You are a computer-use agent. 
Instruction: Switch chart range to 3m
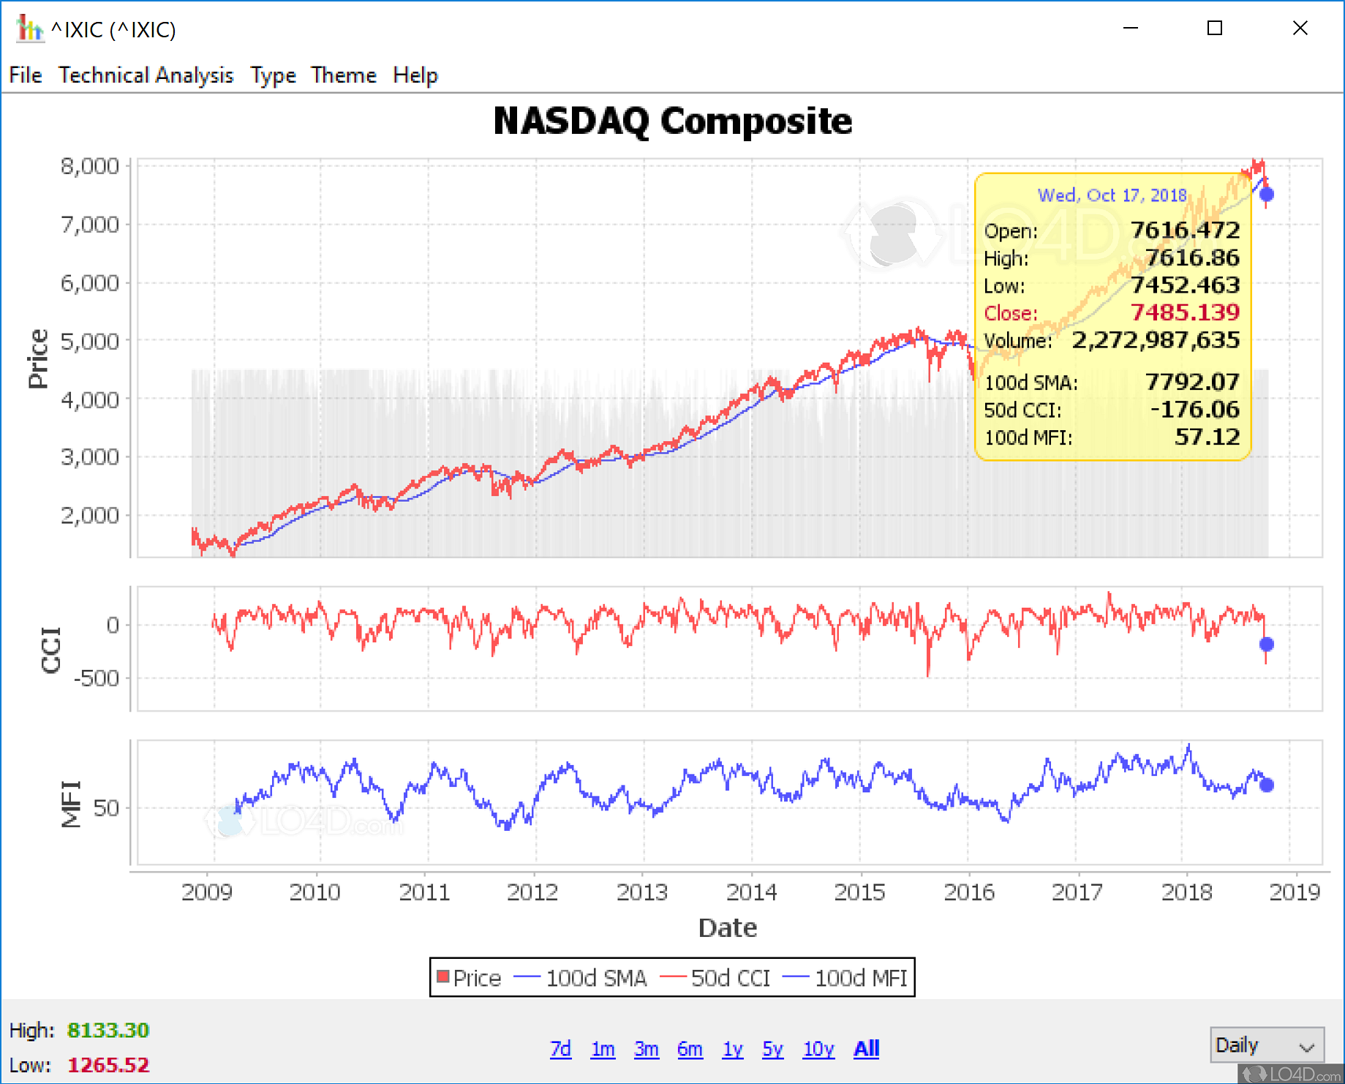pyautogui.click(x=647, y=1049)
